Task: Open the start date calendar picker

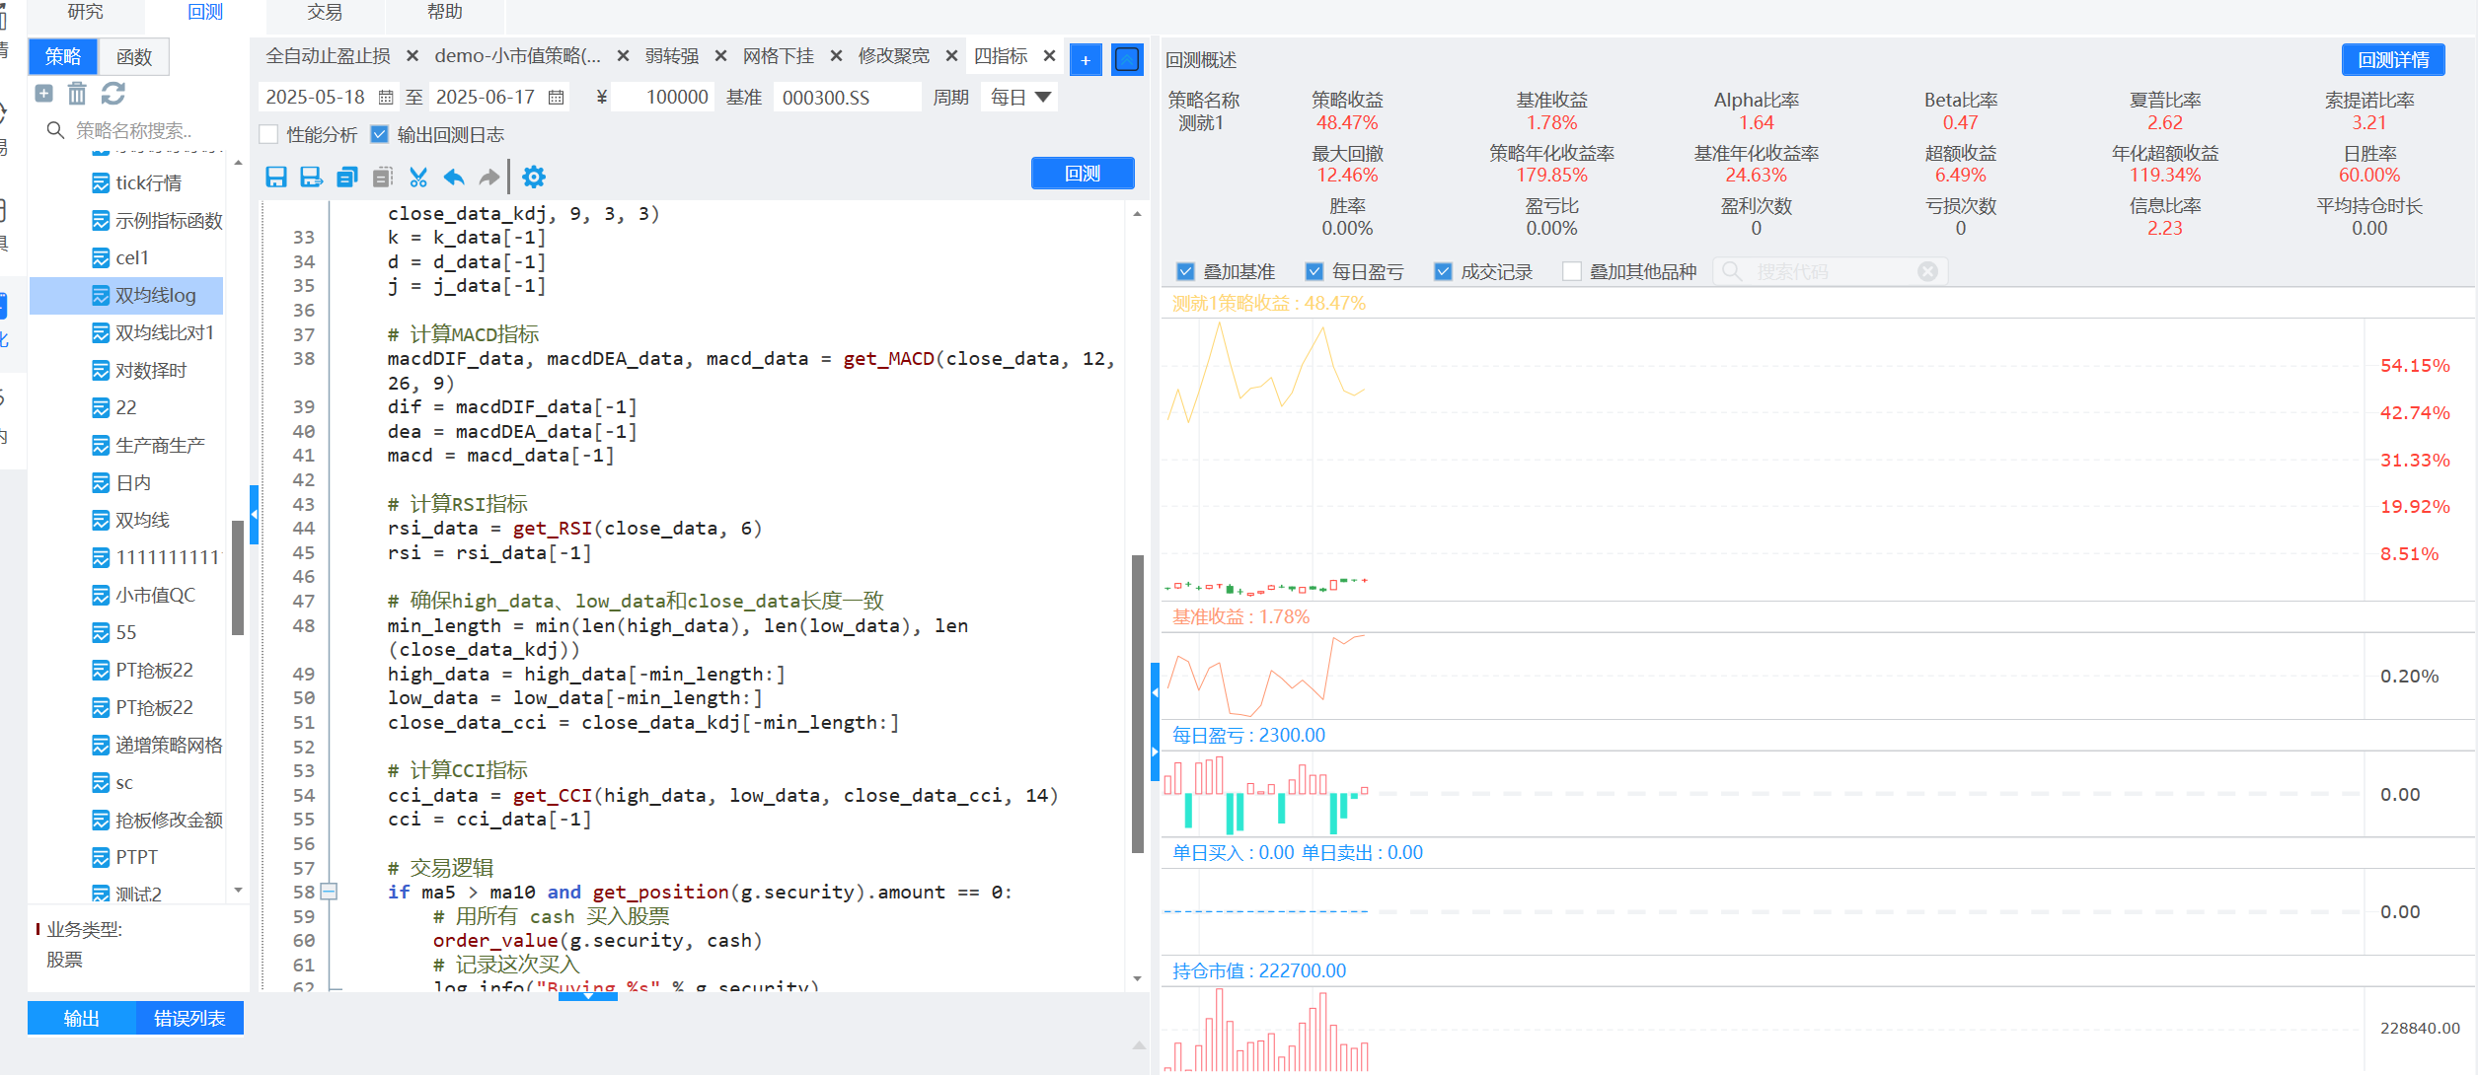Action: [386, 98]
